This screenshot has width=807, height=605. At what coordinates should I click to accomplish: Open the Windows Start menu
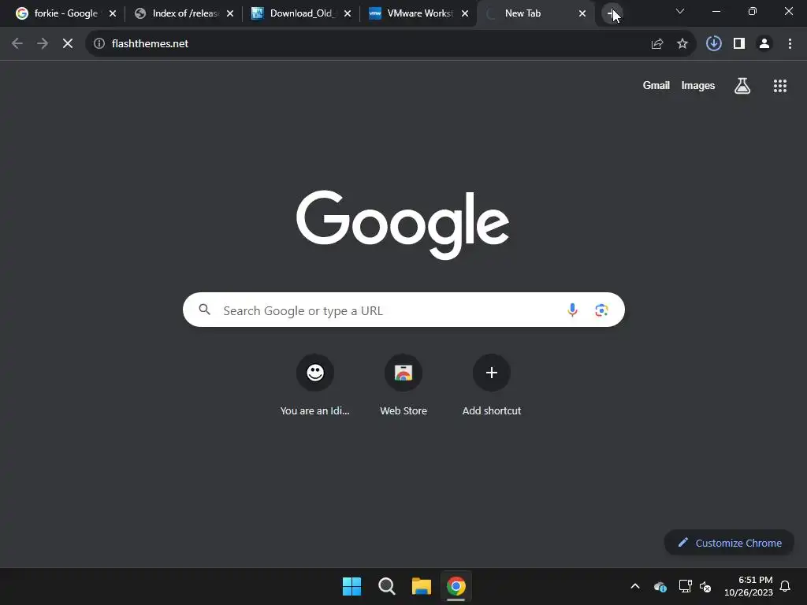tap(352, 586)
